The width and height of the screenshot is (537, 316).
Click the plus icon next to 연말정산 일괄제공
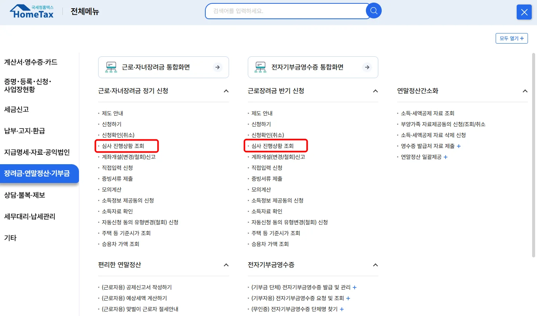click(x=446, y=156)
